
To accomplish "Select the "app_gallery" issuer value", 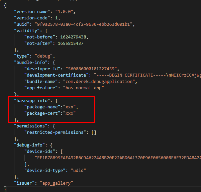I will [x=57, y=183].
